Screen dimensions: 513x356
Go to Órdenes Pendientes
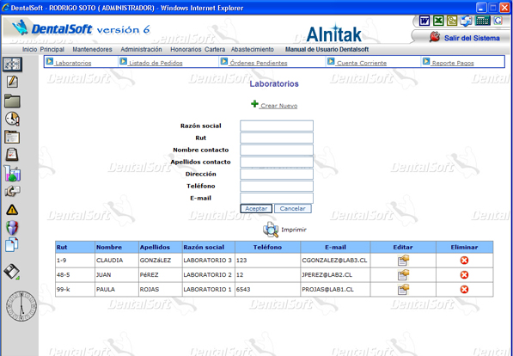coord(258,64)
